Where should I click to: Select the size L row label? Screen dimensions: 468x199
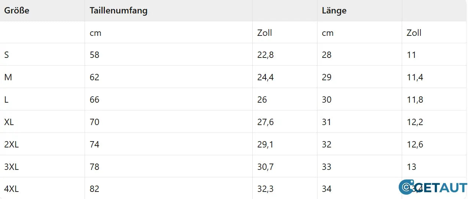(x=6, y=100)
